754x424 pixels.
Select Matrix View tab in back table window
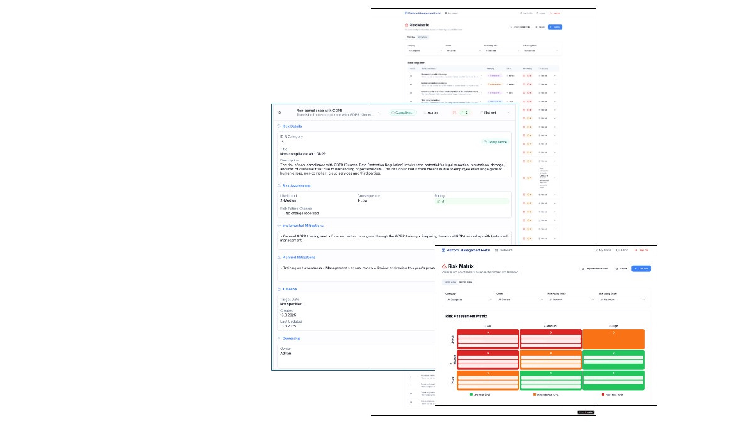(423, 37)
